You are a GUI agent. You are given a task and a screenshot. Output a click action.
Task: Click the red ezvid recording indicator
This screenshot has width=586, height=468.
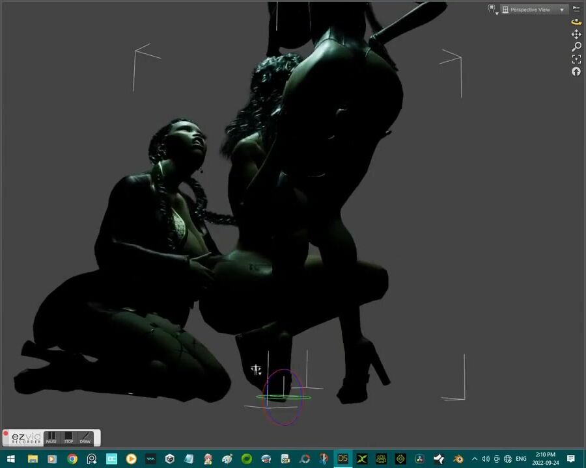(6, 434)
